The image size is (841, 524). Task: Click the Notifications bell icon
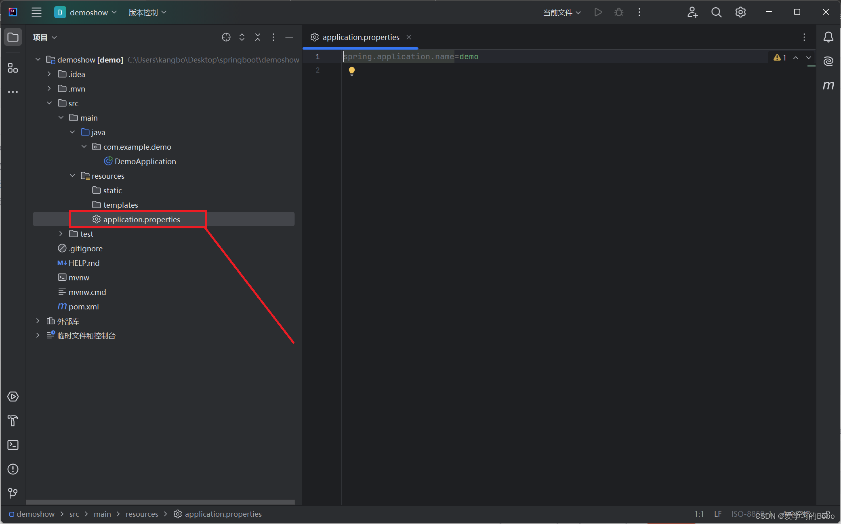pos(828,37)
